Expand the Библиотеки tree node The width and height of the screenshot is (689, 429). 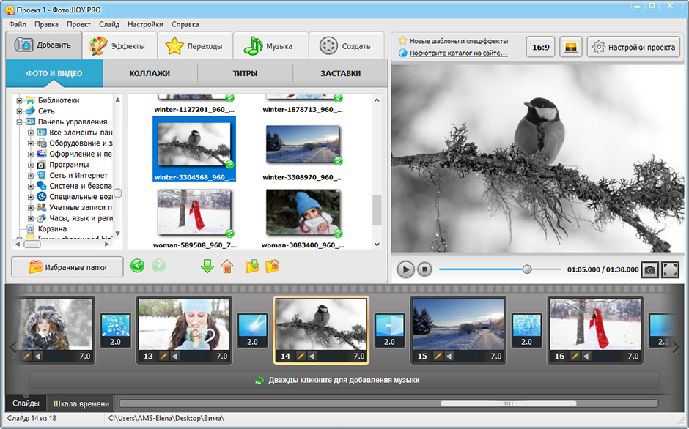[x=19, y=100]
